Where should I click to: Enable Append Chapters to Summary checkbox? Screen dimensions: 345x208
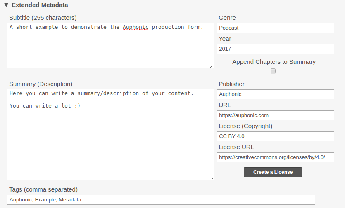tap(273, 71)
